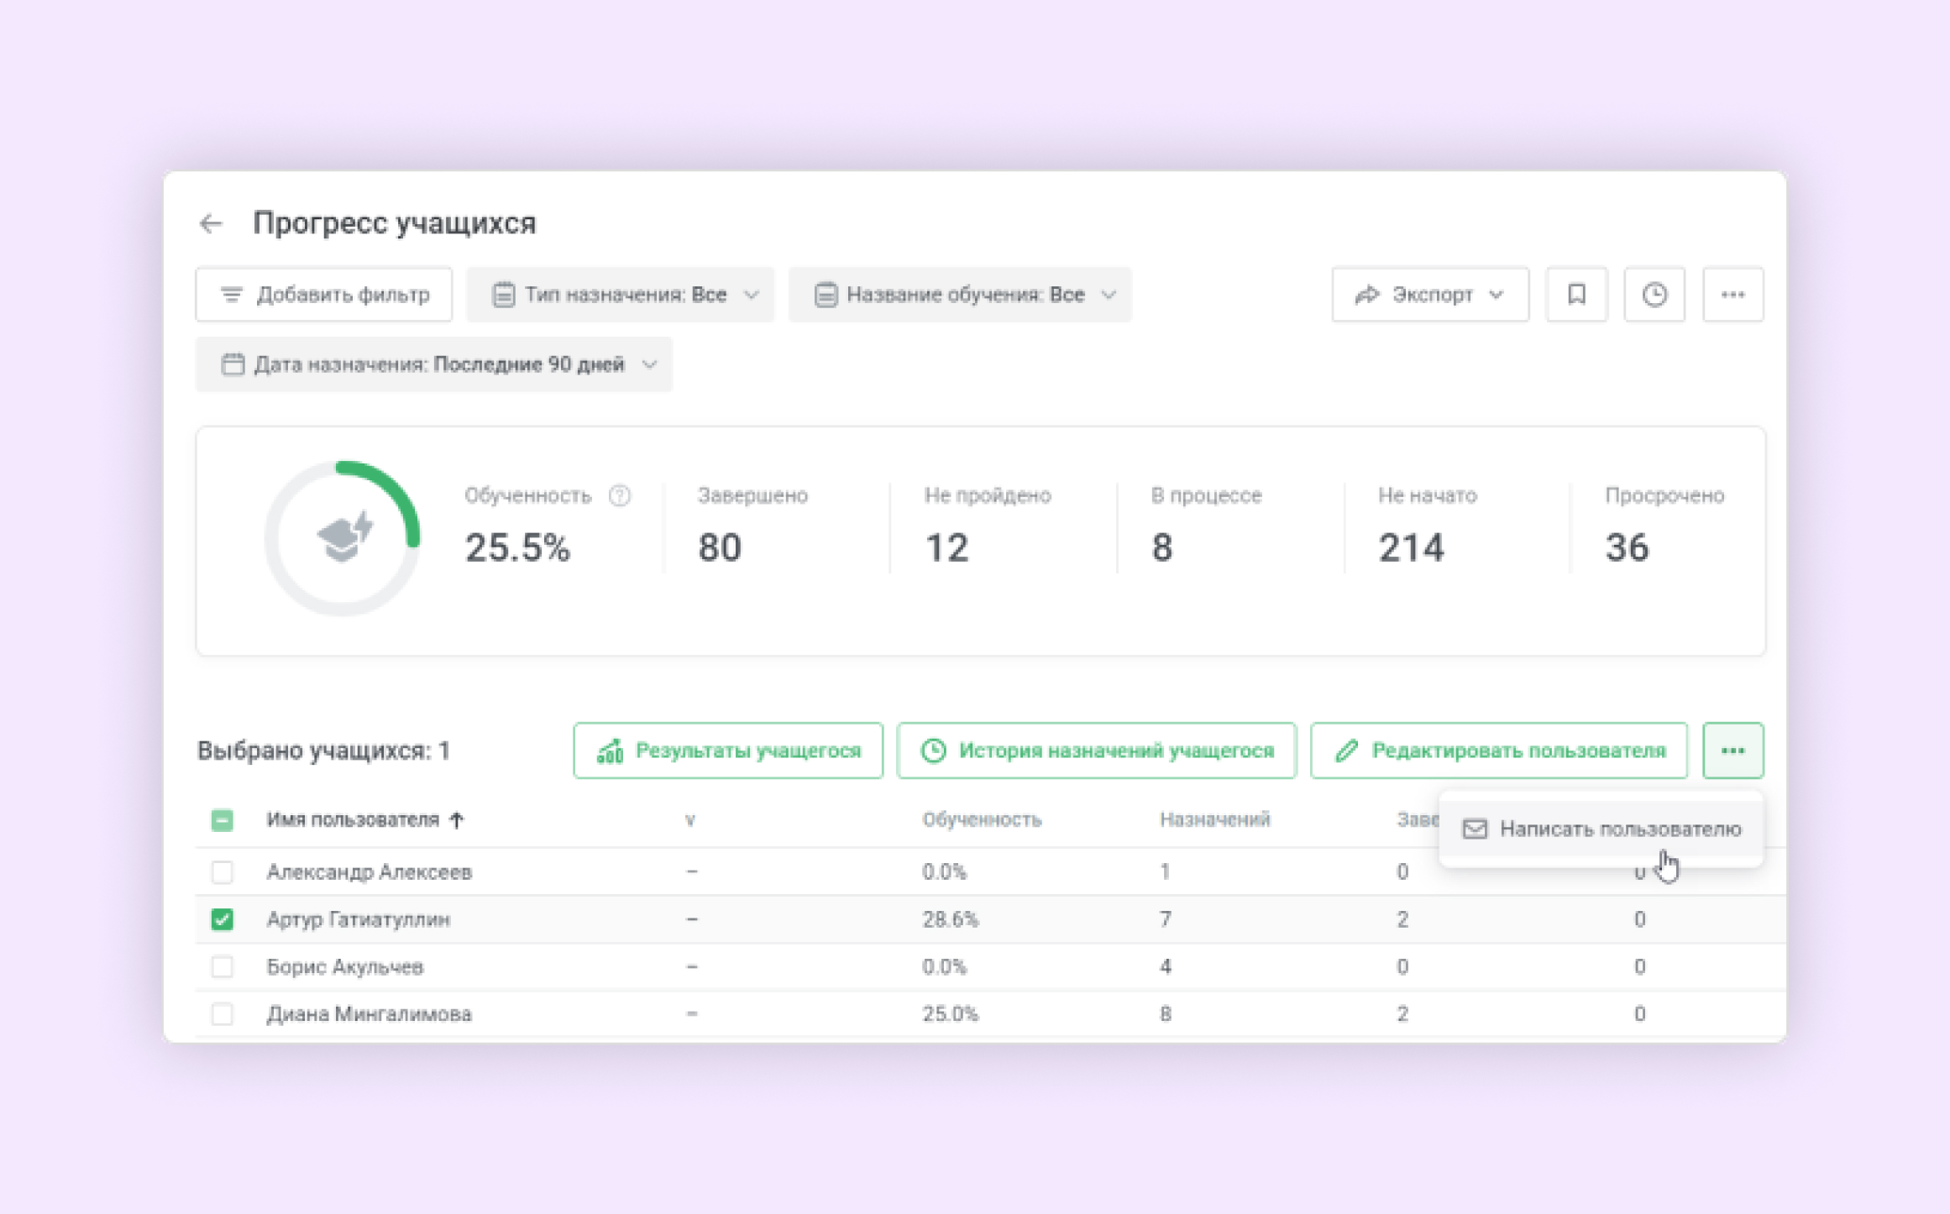
Task: Click the name Александр Алексеев
Action: 369,872
